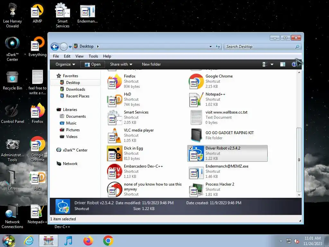Click HxD desktop icon
The image size is (329, 247).
coord(37,181)
